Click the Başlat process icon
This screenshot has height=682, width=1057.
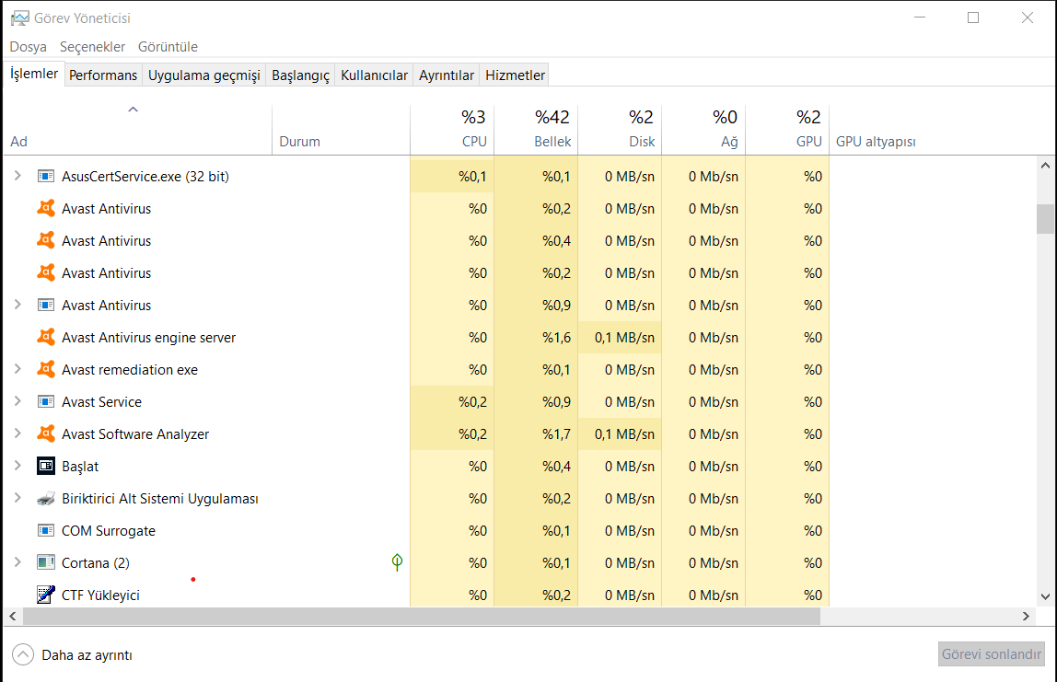46,467
